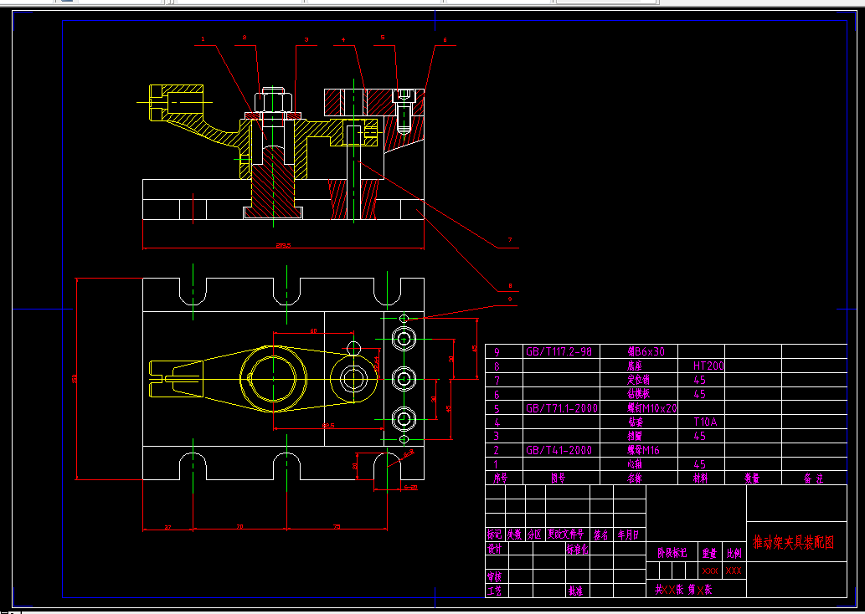Select the title block label 更改文件号
The height and width of the screenshot is (614, 865).
click(565, 535)
